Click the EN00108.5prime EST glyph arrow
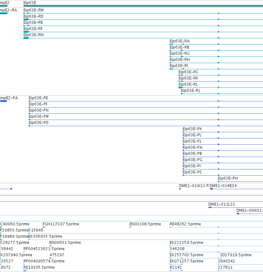Viewport: 263px width, 272px height. tap(131, 227)
